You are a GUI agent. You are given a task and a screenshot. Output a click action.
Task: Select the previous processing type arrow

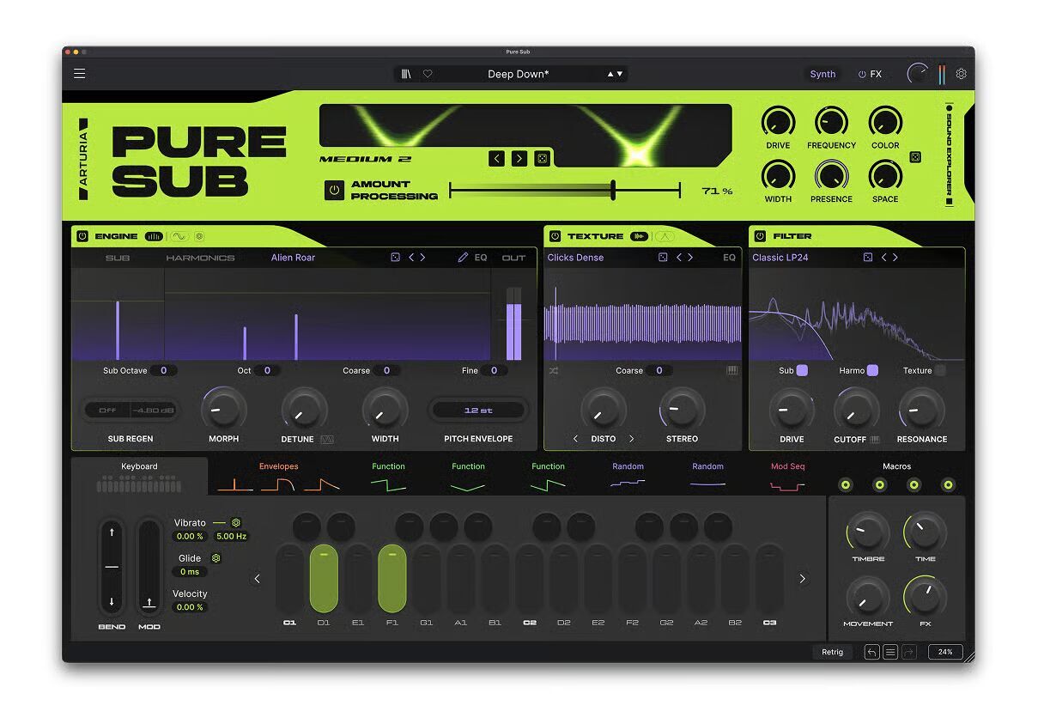pyautogui.click(x=497, y=158)
